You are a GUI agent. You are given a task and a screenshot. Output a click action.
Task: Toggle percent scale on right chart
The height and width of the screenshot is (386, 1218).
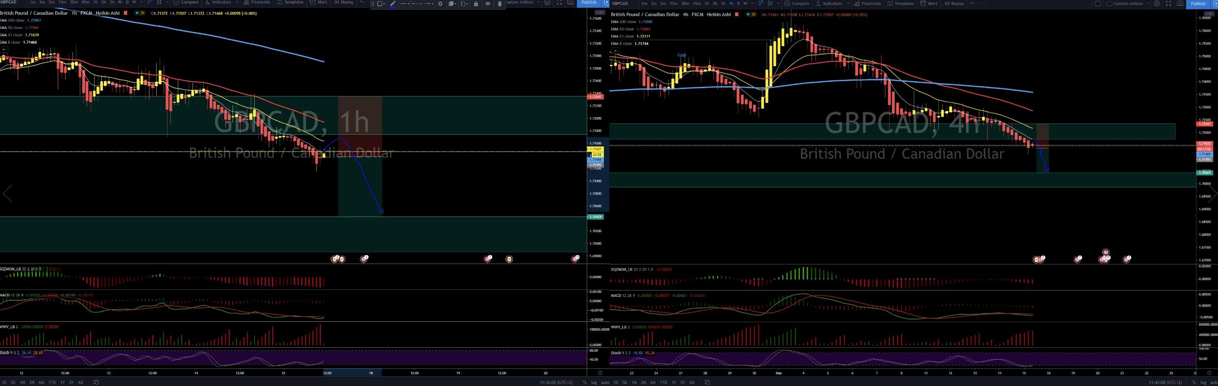point(1194,383)
